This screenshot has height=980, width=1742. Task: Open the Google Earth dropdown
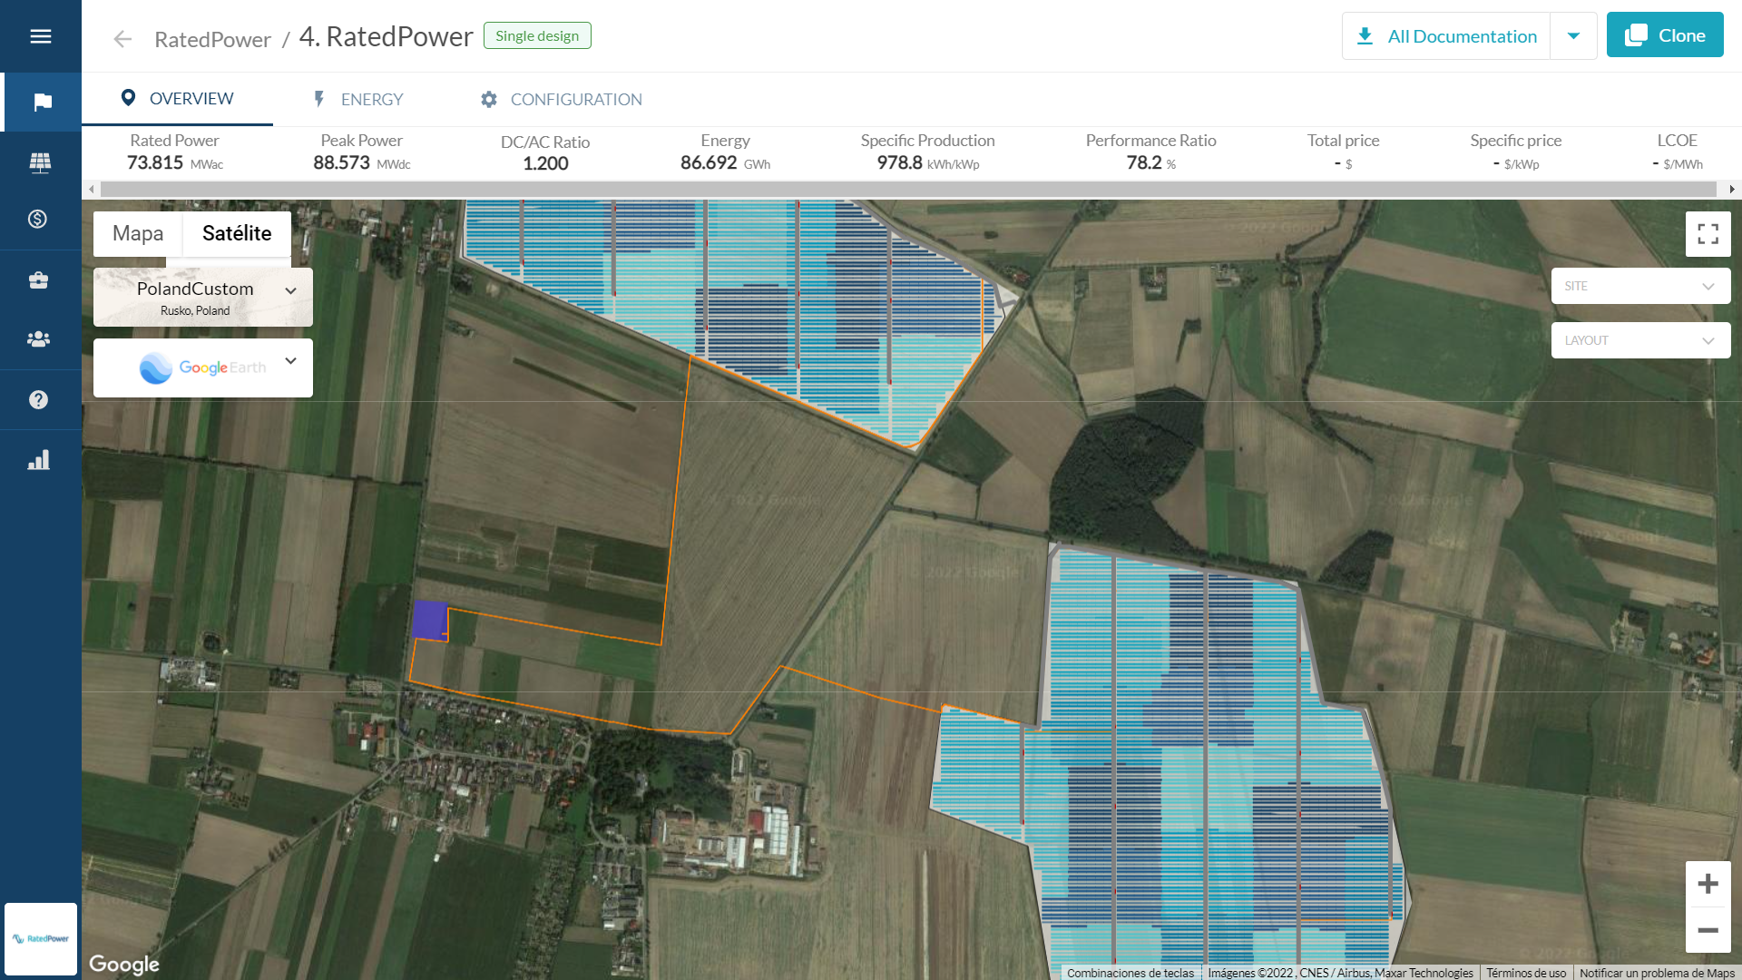click(203, 367)
